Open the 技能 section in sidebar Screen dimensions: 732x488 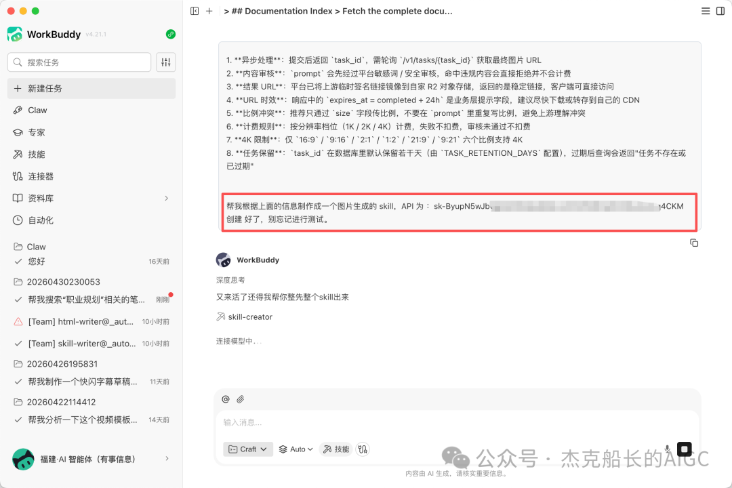pos(91,154)
